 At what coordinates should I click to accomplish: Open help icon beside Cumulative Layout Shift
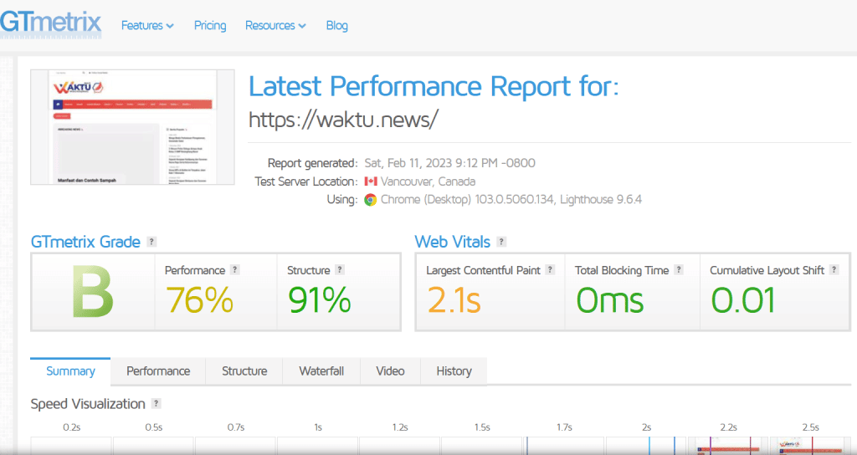pos(834,270)
